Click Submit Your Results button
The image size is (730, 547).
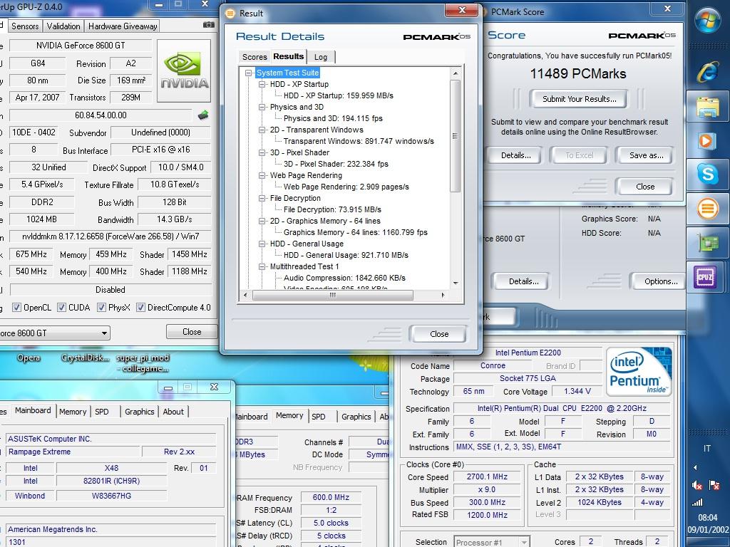[579, 98]
